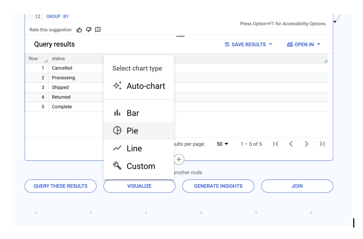Click the thumbs up rating icon

(x=79, y=30)
